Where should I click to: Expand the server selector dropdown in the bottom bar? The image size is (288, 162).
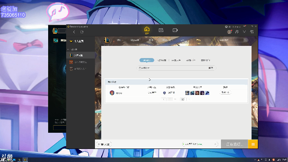click(x=200, y=144)
